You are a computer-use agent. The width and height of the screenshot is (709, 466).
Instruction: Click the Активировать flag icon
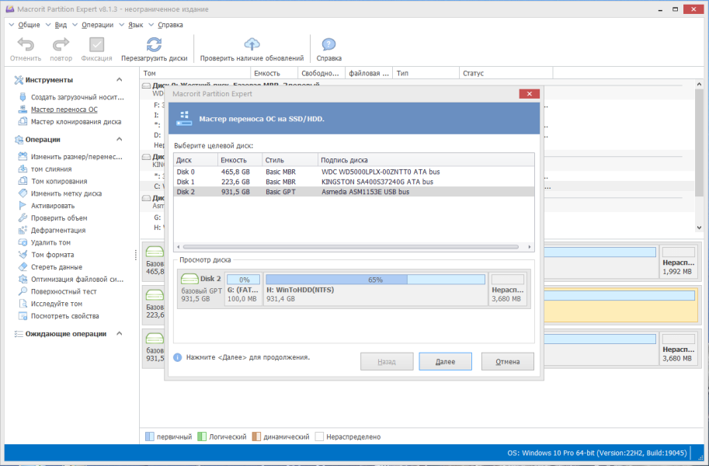tap(23, 205)
